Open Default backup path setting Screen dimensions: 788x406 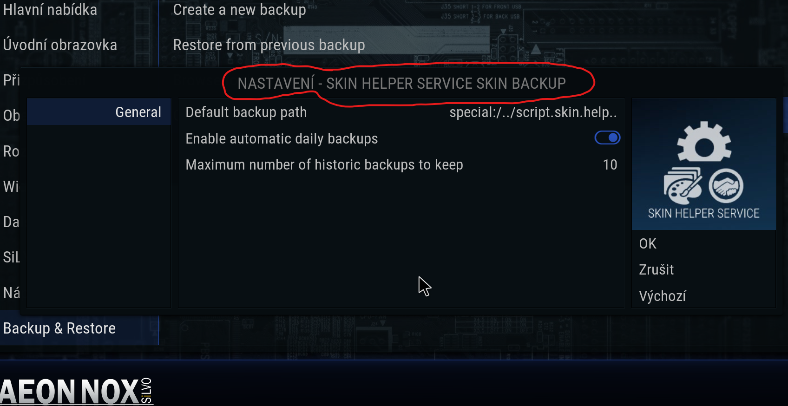pos(401,112)
